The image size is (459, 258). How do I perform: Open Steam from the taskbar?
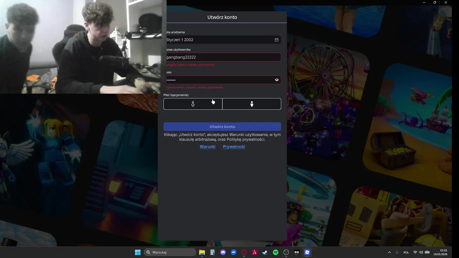(265, 252)
